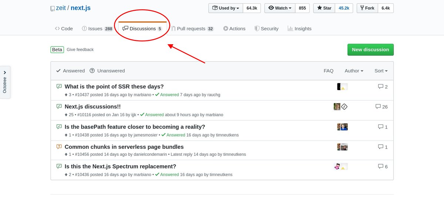Upvote the SSR discussion arrow
The image size is (444, 200).
66,95
